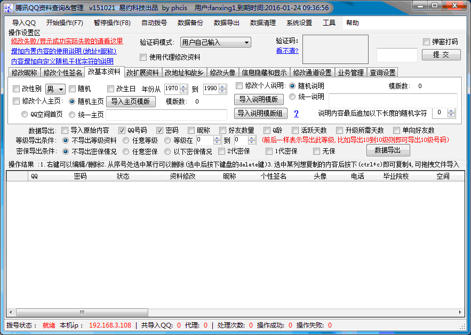
Task: Switch to the 改扩展资料 tab
Action: click(x=142, y=73)
